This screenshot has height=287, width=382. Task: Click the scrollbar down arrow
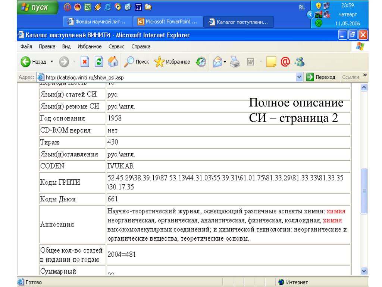click(x=364, y=271)
